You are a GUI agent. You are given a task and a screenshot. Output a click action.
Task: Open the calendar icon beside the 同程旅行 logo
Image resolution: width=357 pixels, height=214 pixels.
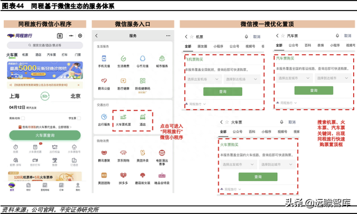point(60,36)
